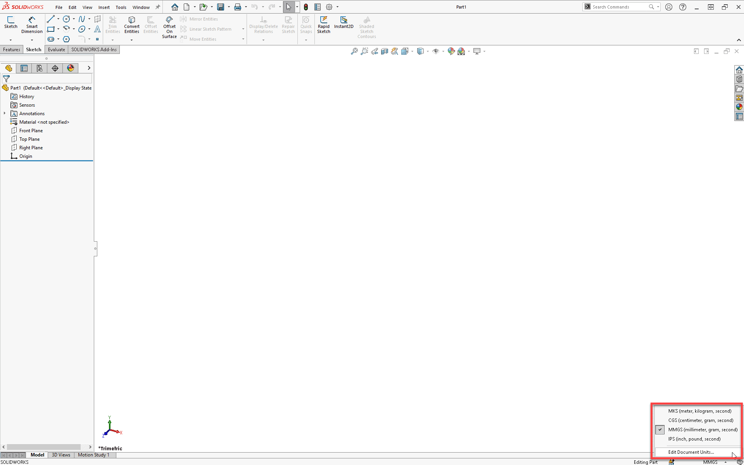Click the Zoom to Fit icon
Image resolution: width=744 pixels, height=465 pixels.
[354, 51]
